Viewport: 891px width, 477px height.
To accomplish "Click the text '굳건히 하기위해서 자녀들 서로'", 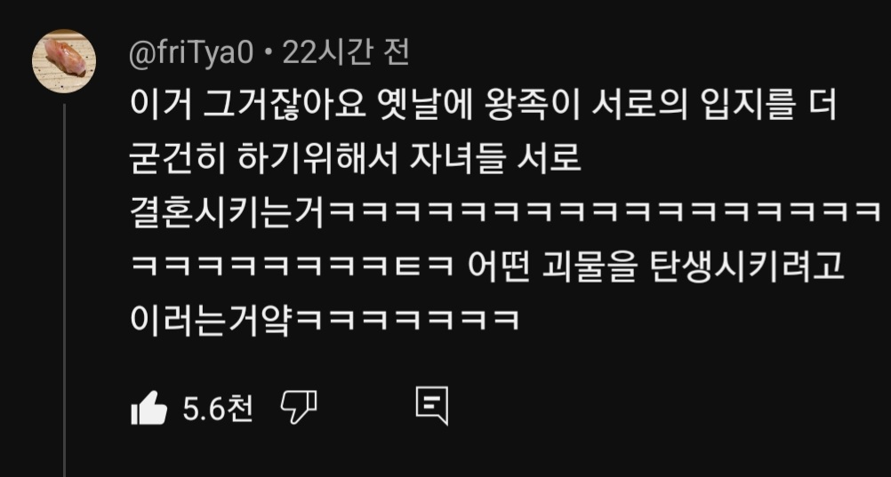I will [x=356, y=158].
